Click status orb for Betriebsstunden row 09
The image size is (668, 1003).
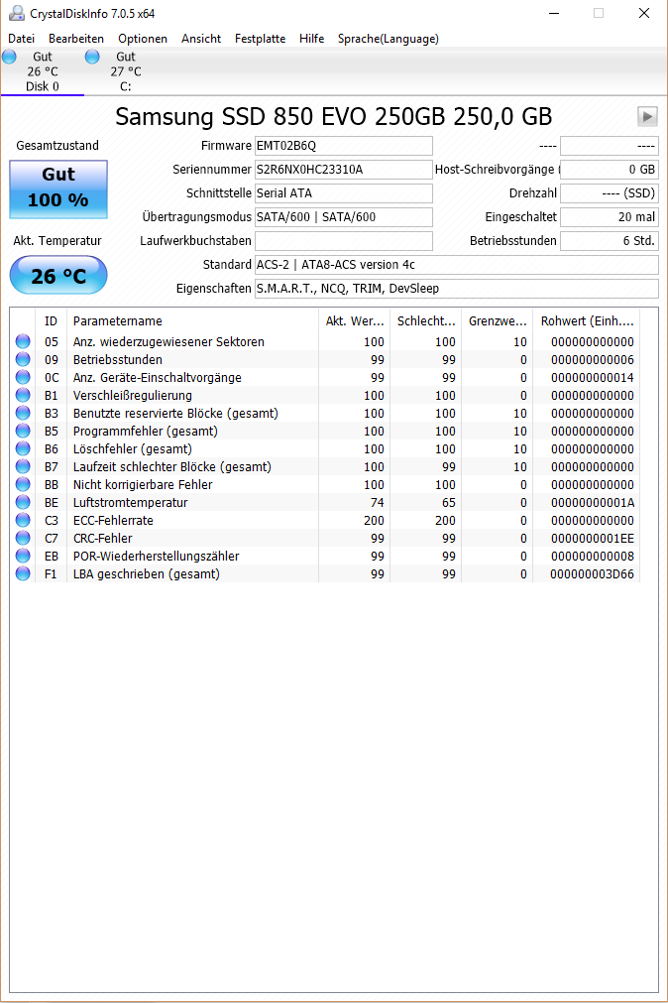point(23,359)
